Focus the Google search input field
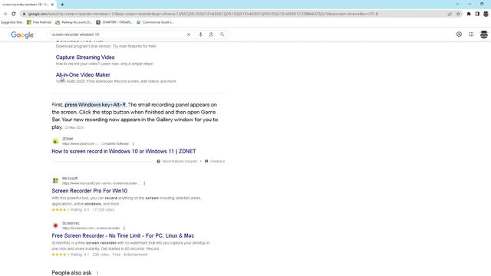The image size is (491, 276). [x=117, y=34]
